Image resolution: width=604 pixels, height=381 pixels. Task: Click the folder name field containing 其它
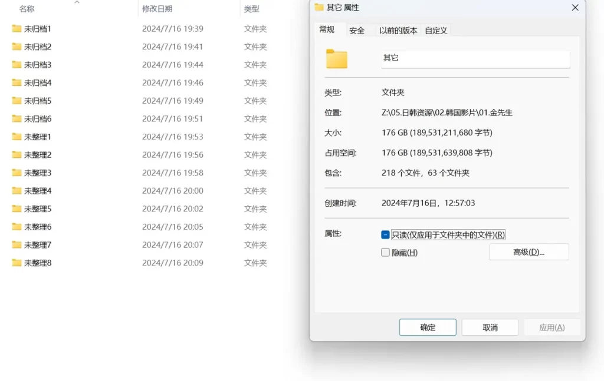[x=476, y=59]
